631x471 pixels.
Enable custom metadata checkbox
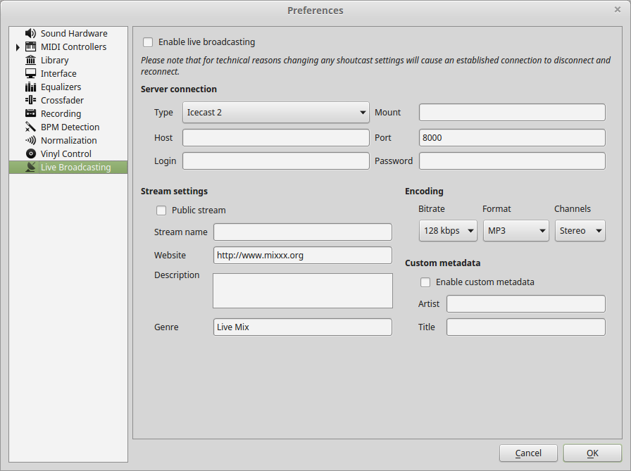[425, 282]
